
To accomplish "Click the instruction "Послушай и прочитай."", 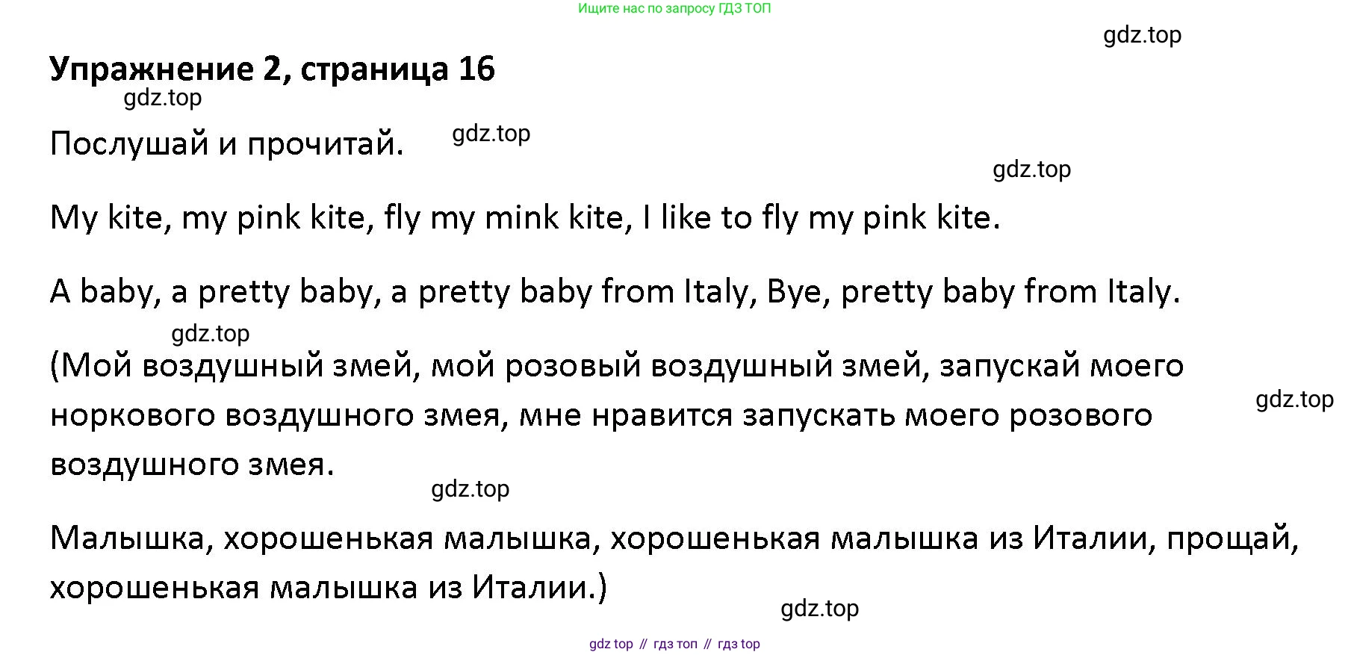I will (x=226, y=143).
